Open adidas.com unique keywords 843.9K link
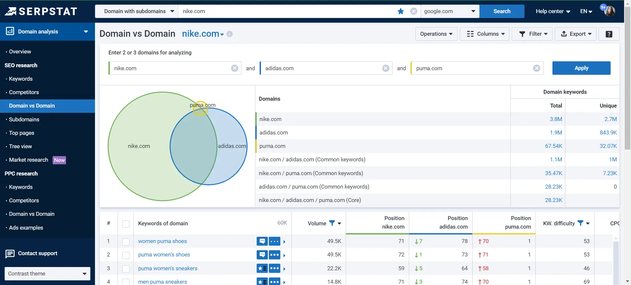The height and width of the screenshot is (285, 631). 608,132
